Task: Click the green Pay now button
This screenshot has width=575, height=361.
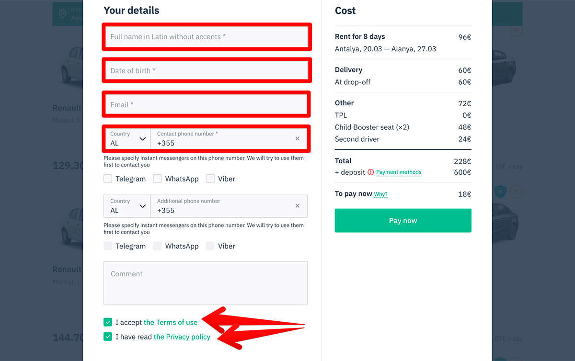Action: 403,221
